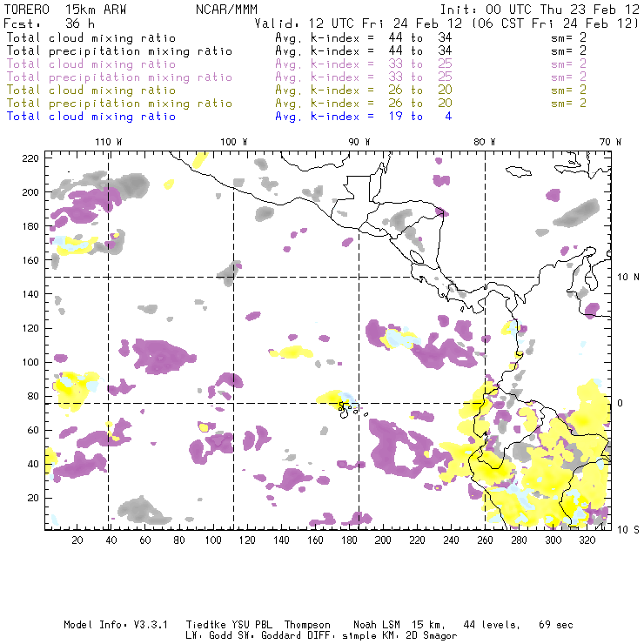
Task: Click the "0" equator latitude label
Action: point(621,403)
